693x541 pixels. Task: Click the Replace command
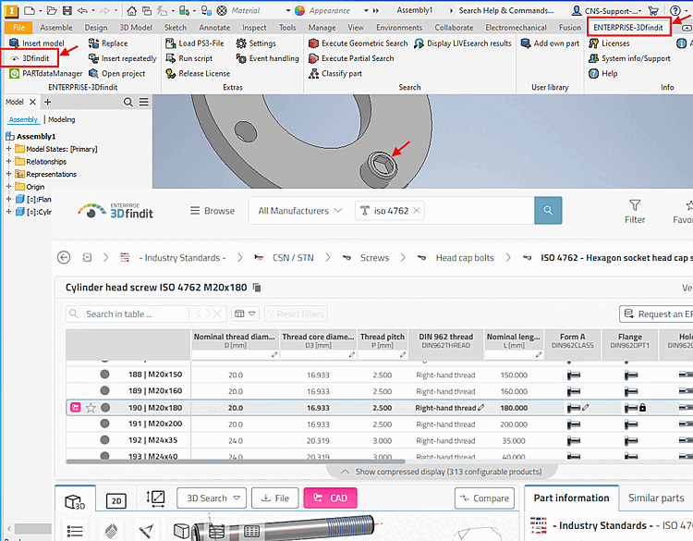tap(108, 43)
